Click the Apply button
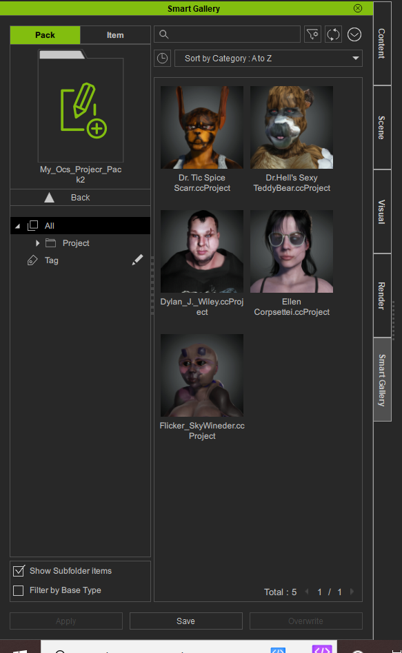Image resolution: width=402 pixels, height=653 pixels. [x=66, y=621]
